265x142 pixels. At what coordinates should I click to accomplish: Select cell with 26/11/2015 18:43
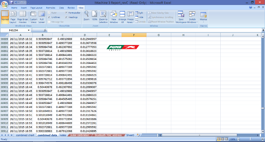coord(21,83)
